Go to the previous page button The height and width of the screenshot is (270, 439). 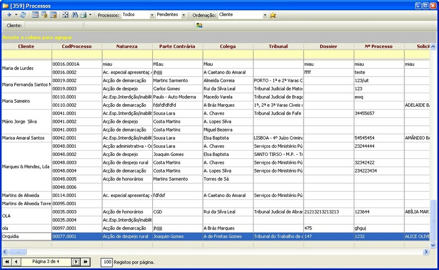click(16, 262)
